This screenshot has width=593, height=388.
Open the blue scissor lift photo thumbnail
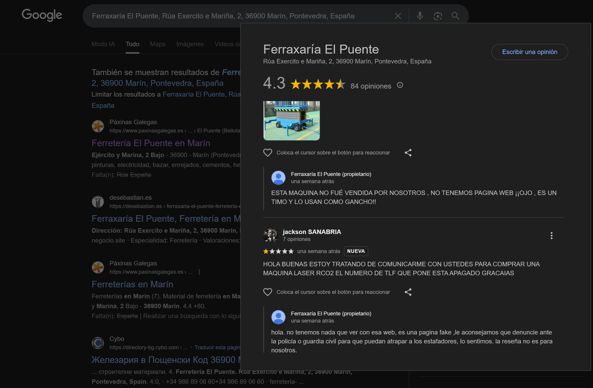[291, 120]
